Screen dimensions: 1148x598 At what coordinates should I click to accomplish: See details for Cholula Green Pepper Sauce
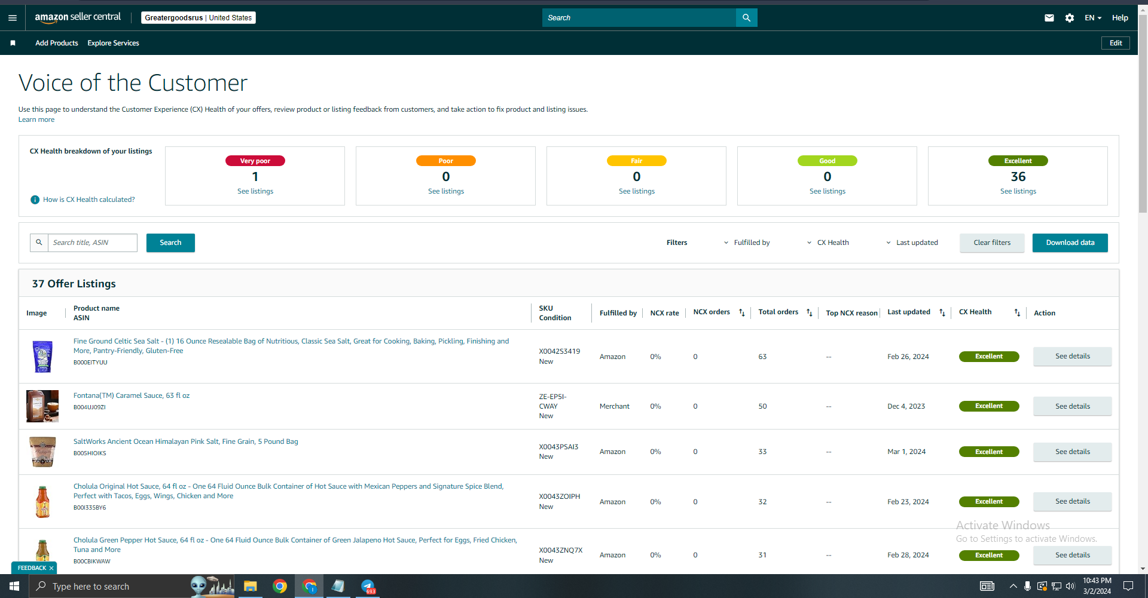point(1073,555)
